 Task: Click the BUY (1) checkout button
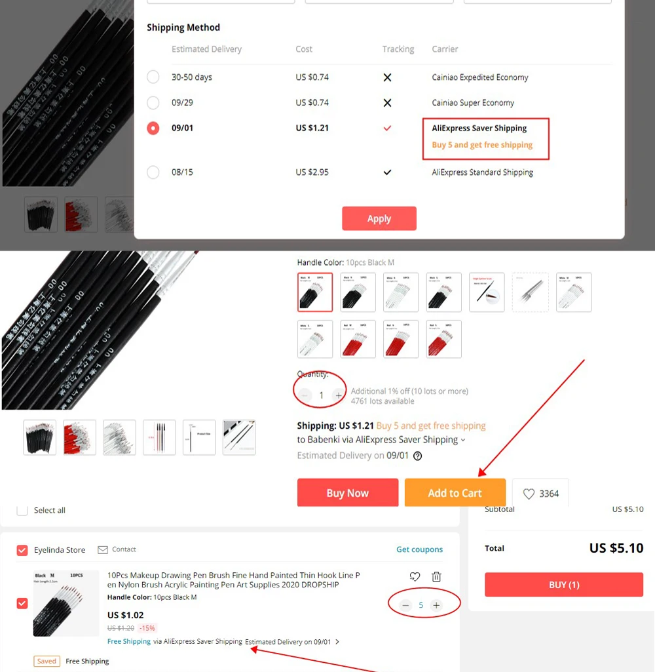(x=564, y=585)
